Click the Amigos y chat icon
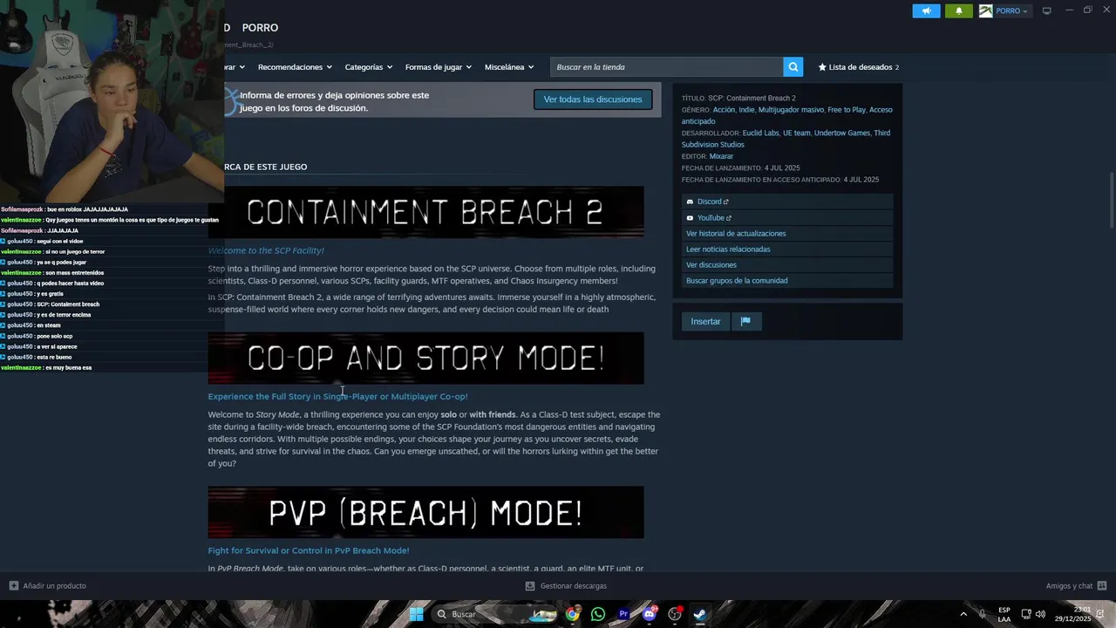This screenshot has width=1116, height=628. (1102, 586)
